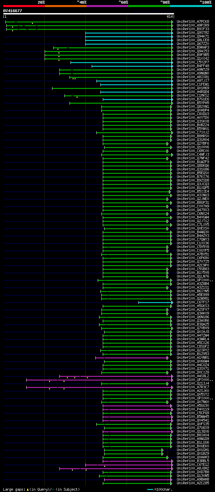Click label UniRef100_Q67ZZ0

(193, 44)
